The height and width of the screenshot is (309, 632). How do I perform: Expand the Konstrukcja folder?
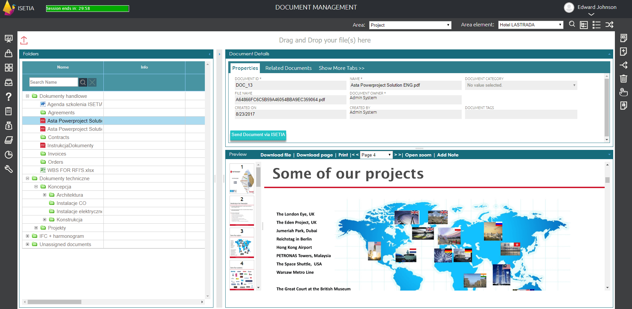45,220
